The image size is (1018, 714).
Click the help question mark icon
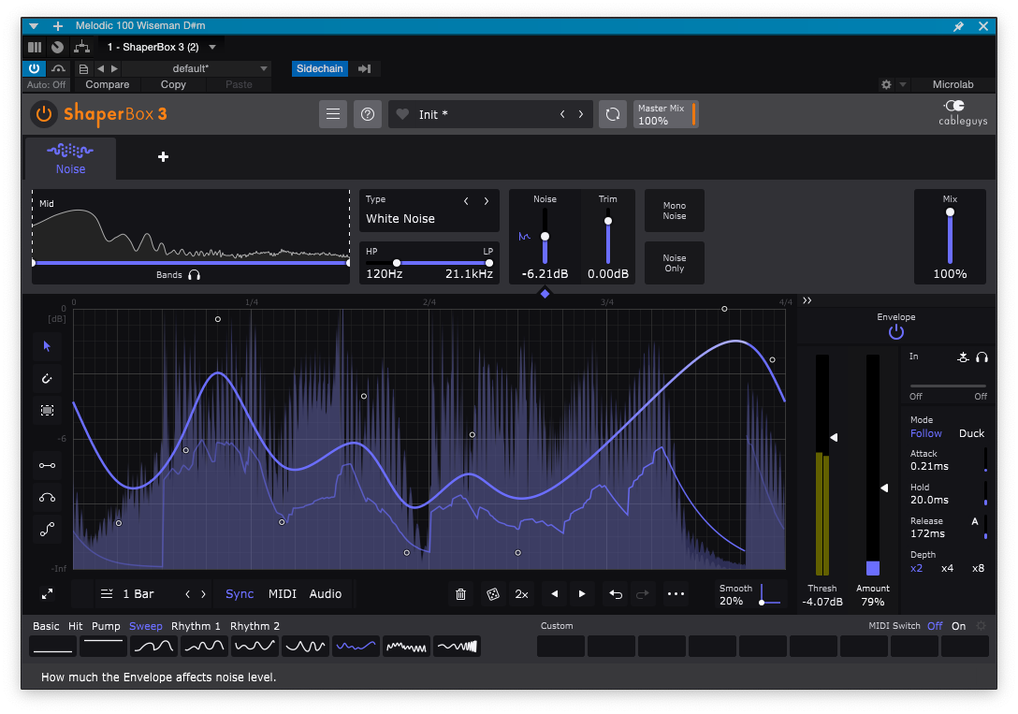click(x=368, y=114)
